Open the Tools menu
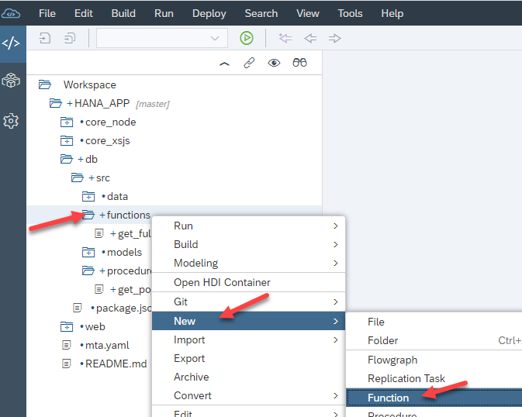Image resolution: width=522 pixels, height=417 pixels. 350,13
